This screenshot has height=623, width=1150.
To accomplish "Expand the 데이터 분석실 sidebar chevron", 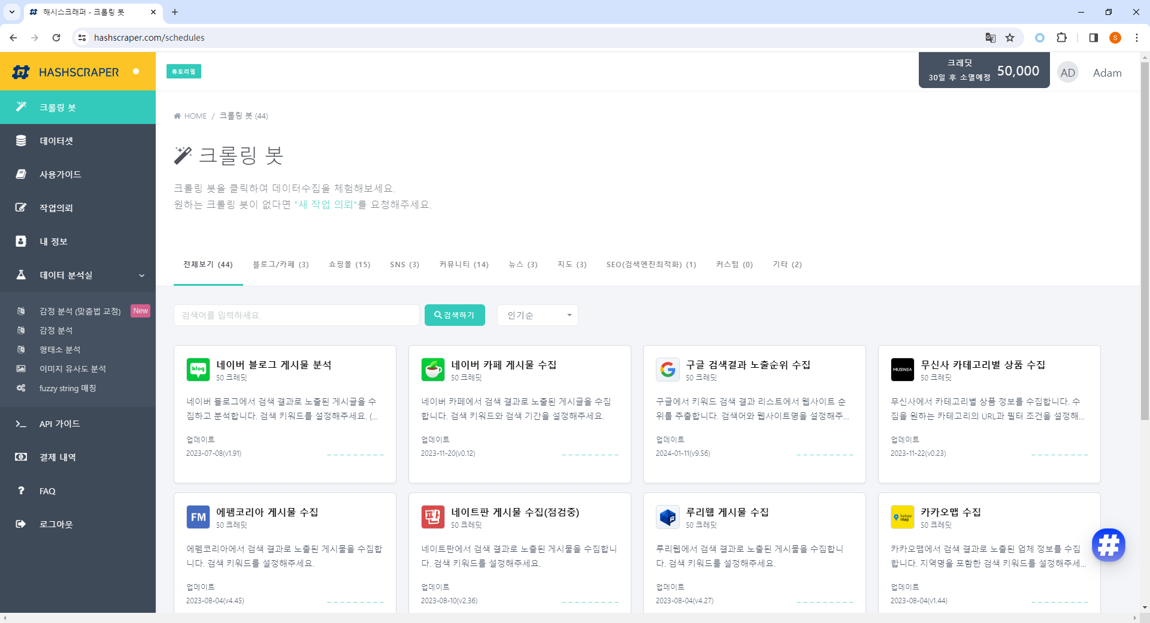I will (x=142, y=276).
